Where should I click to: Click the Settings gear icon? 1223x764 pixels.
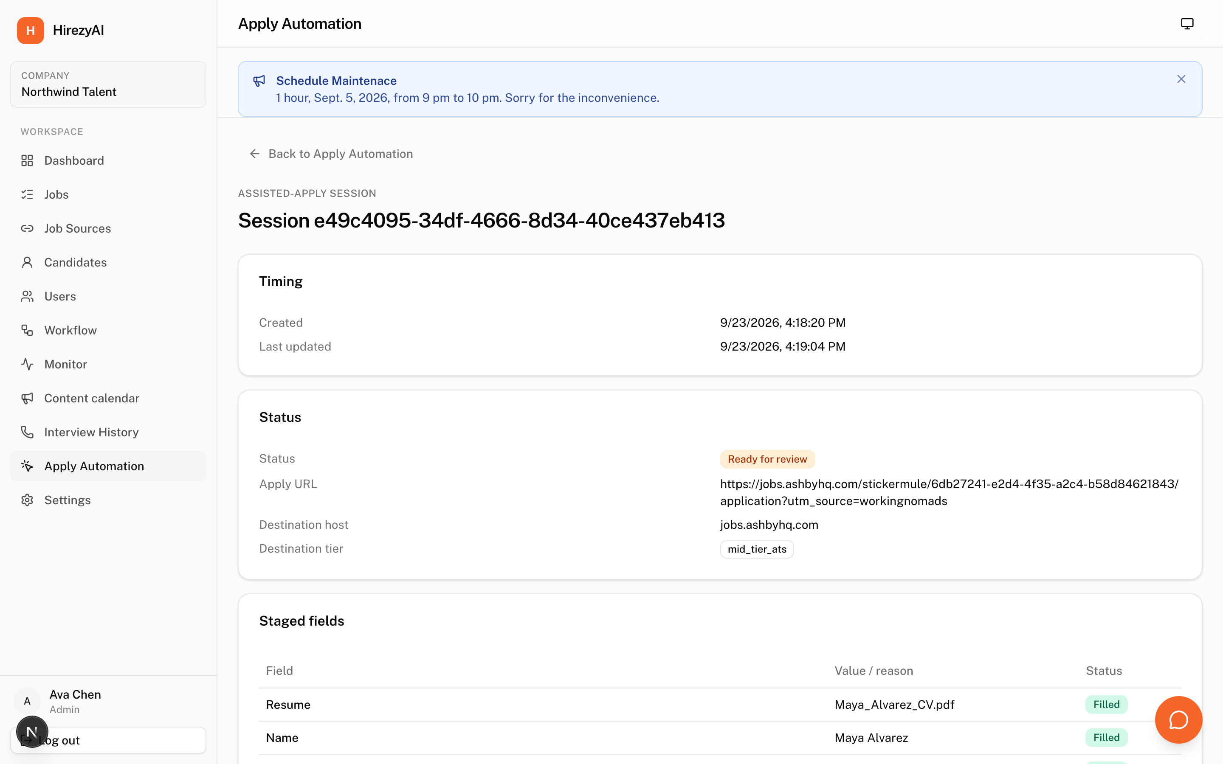(27, 500)
